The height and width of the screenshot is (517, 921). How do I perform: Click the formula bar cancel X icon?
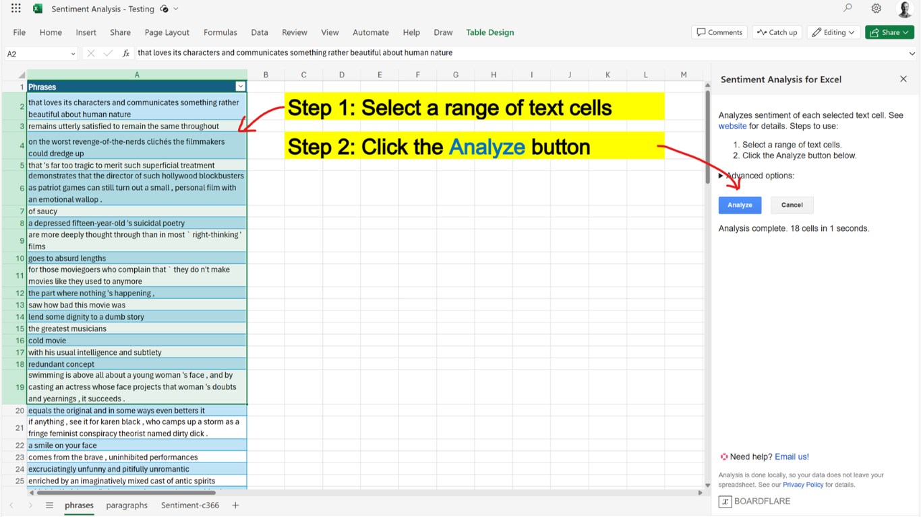tap(91, 53)
